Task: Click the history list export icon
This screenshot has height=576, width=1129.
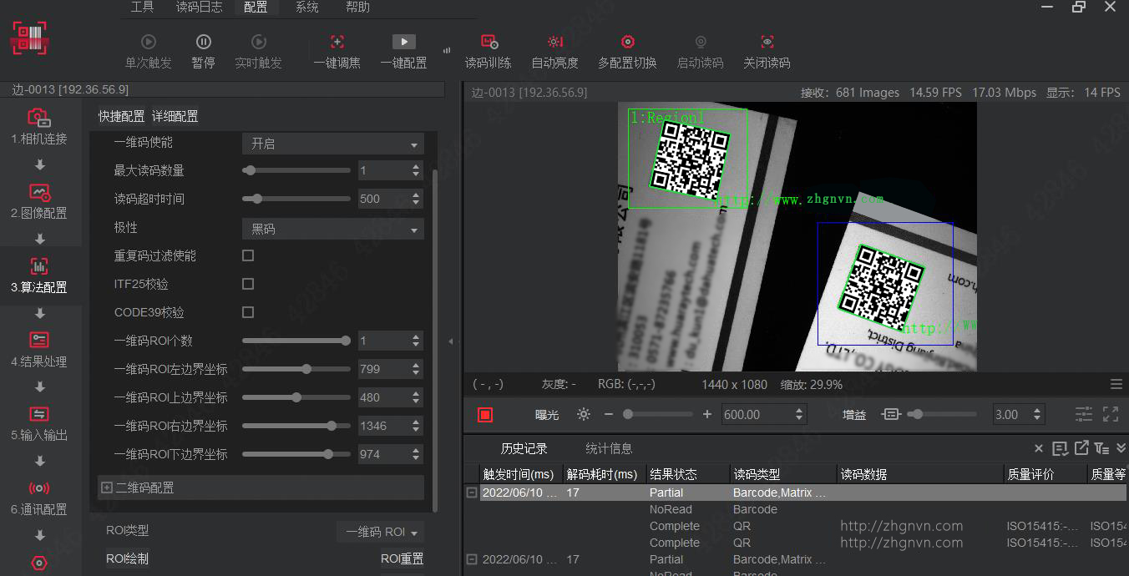Action: click(x=1061, y=448)
